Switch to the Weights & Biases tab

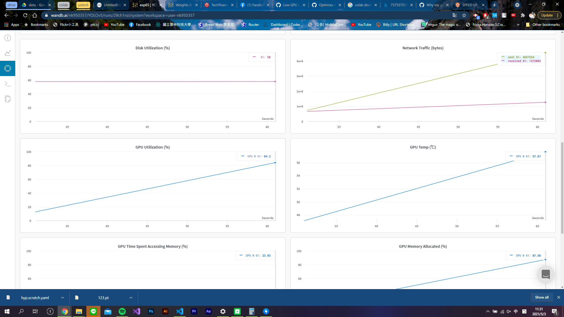coord(182,5)
